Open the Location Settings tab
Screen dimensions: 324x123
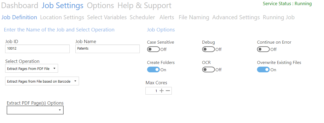point(62,17)
